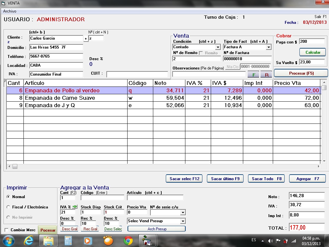This screenshot has width=329, height=247.
Task: Select Empanada de J y Q row
Action: [x=164, y=105]
